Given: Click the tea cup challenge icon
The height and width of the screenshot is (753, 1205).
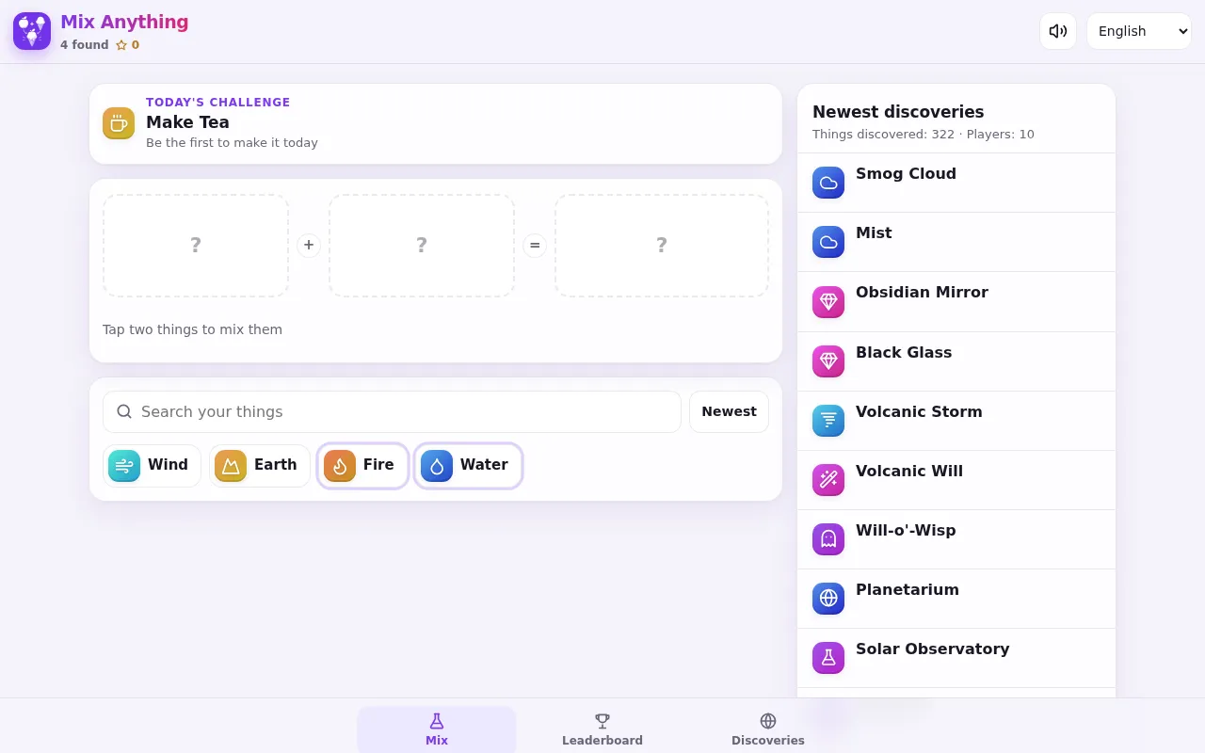Looking at the screenshot, I should tap(119, 123).
